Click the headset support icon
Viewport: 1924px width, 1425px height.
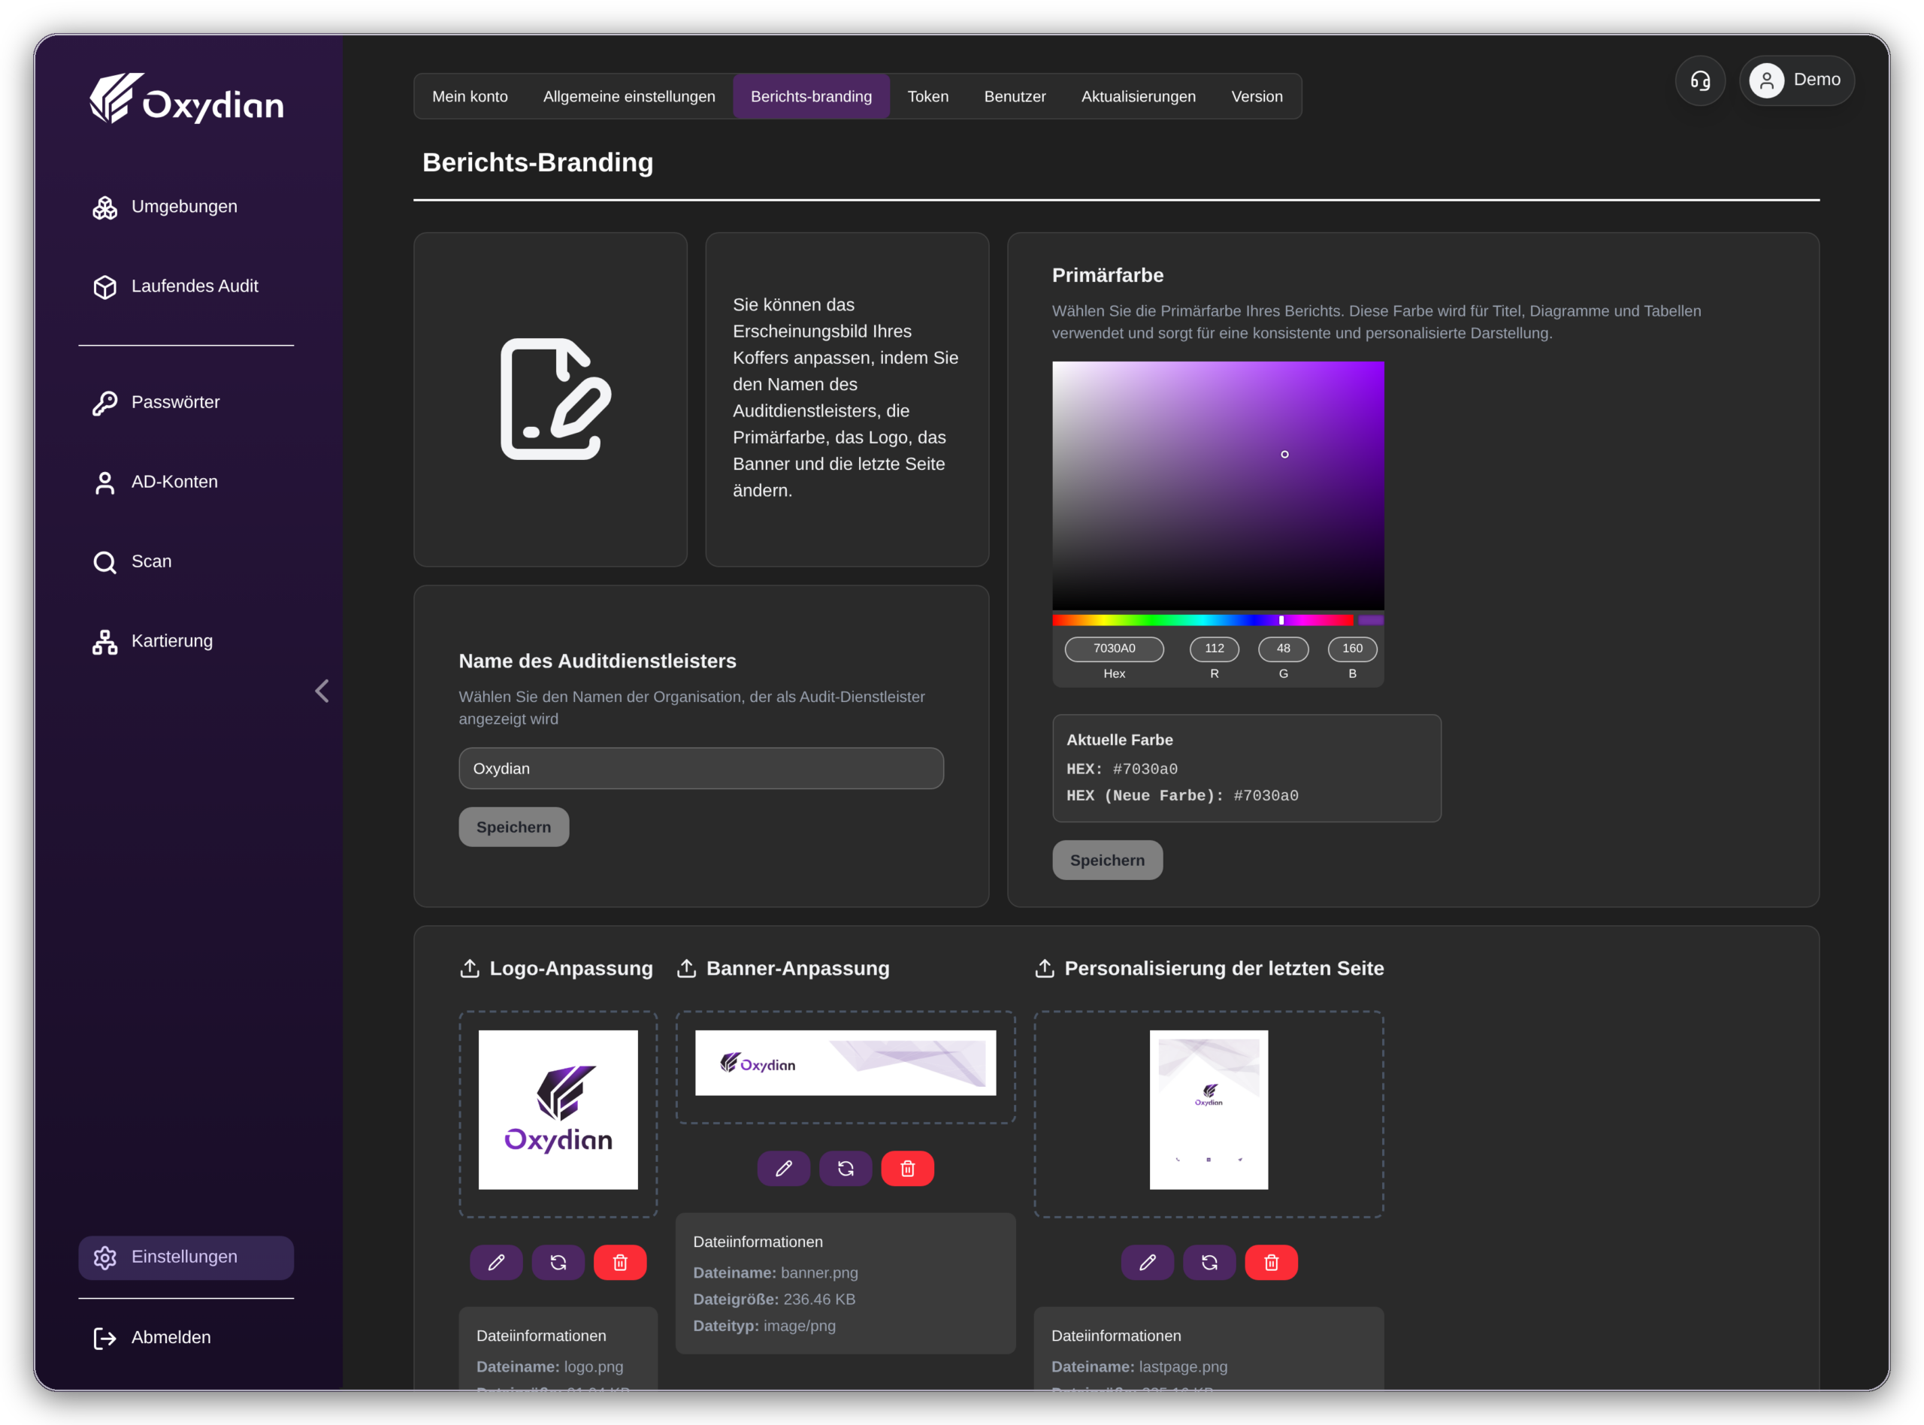1700,81
